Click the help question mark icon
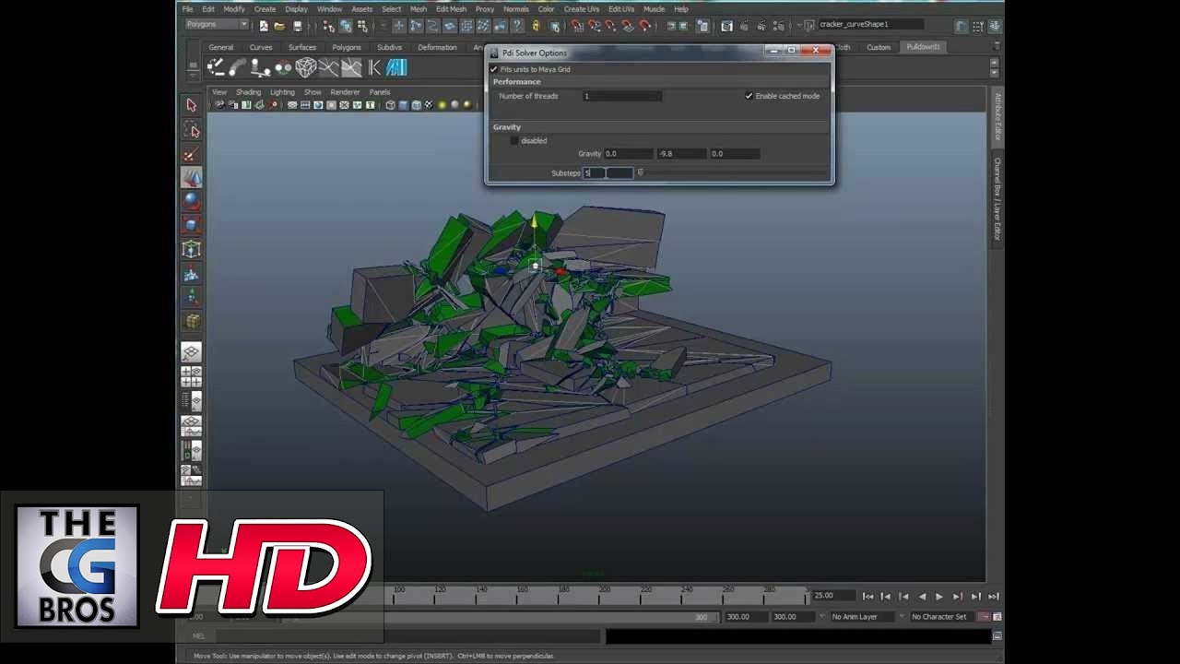This screenshot has width=1180, height=664. (x=517, y=26)
